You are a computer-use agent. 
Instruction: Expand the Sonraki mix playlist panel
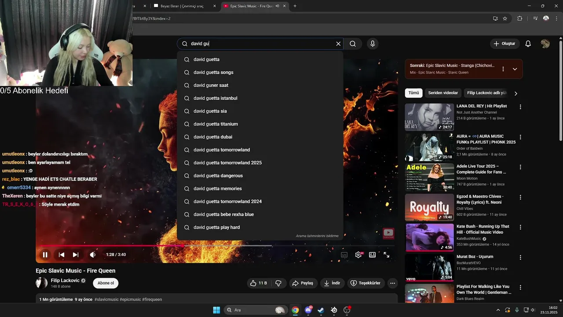coord(515,69)
